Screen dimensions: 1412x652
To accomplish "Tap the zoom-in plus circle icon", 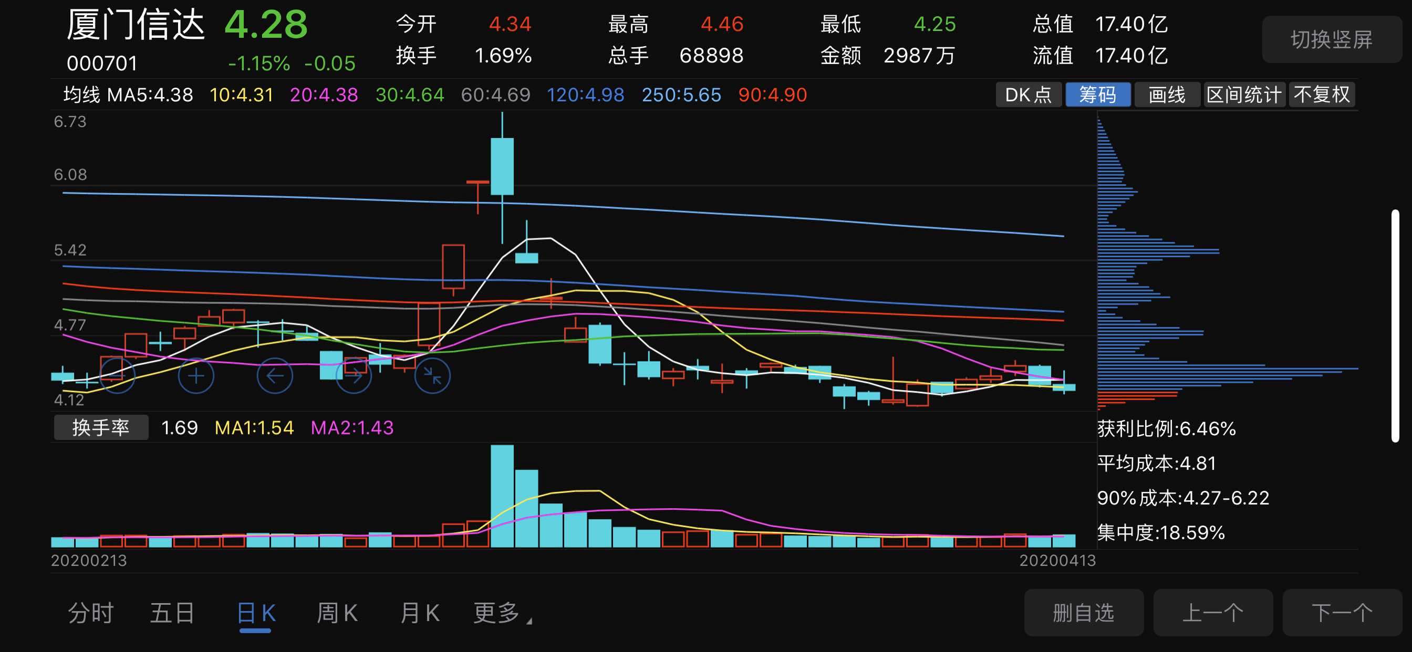I will coord(196,375).
